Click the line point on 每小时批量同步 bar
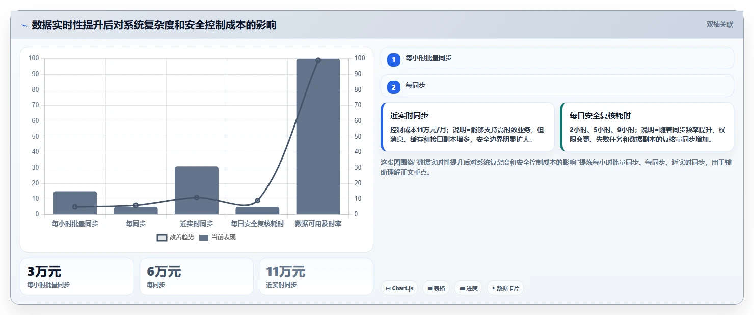 pos(75,207)
